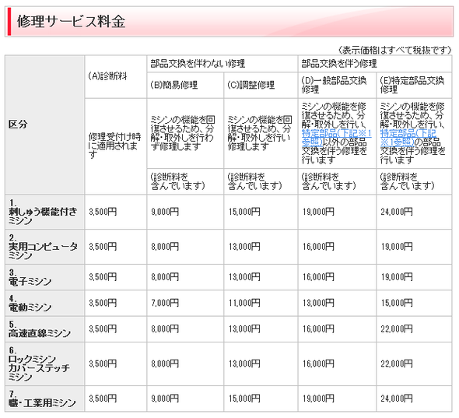This screenshot has width=459, height=418.
Task: Click the 7,000円 price for 電動ミシン
Action: (x=165, y=303)
